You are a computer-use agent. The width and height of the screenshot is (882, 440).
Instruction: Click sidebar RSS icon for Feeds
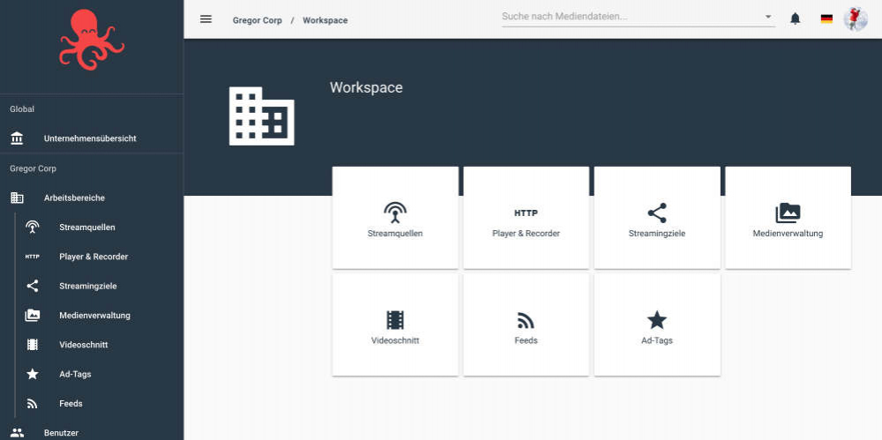(x=33, y=404)
